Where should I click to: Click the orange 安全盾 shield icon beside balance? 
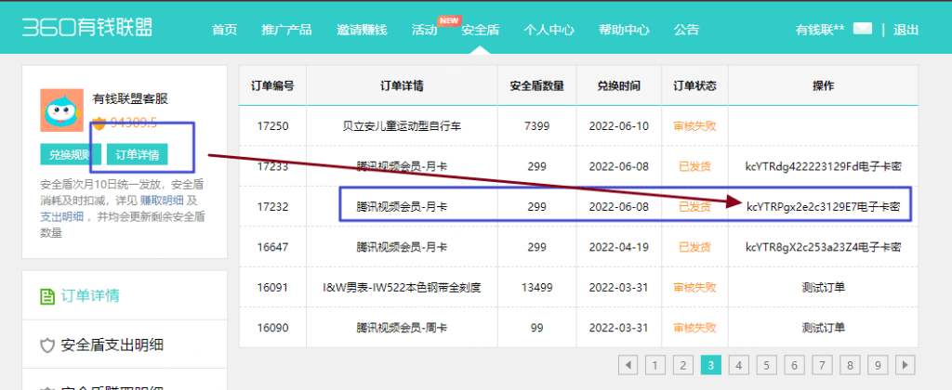pos(99,123)
